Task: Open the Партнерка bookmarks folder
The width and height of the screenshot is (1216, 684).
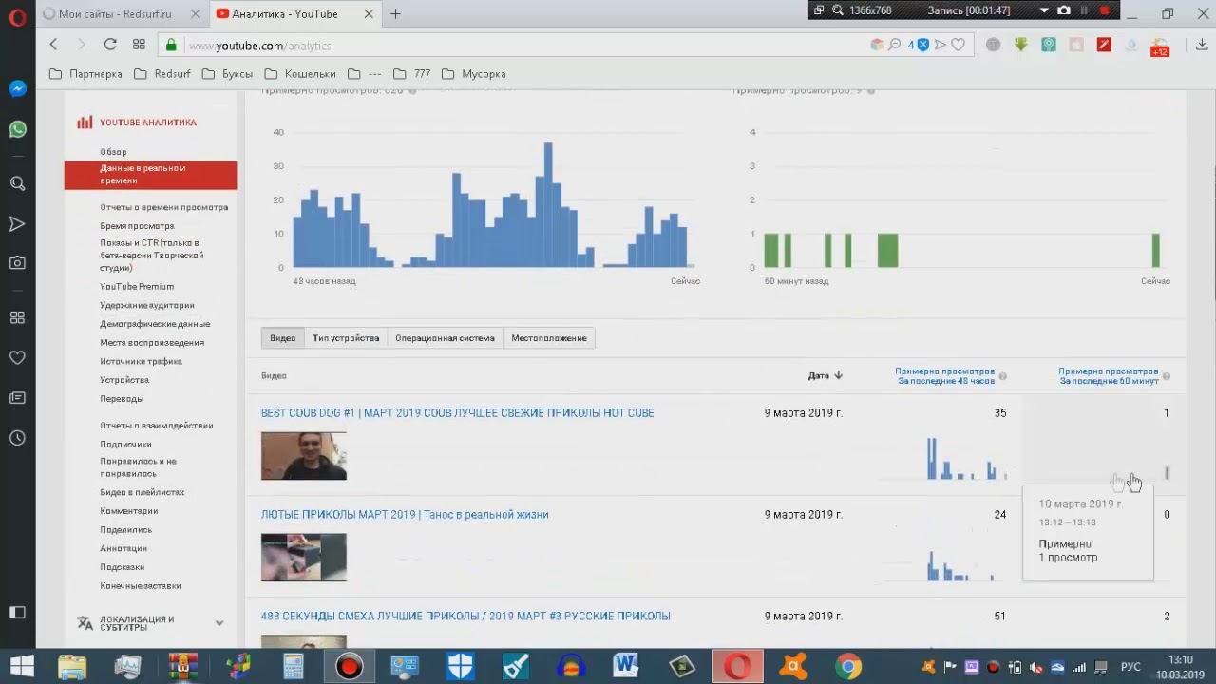Action: [85, 73]
